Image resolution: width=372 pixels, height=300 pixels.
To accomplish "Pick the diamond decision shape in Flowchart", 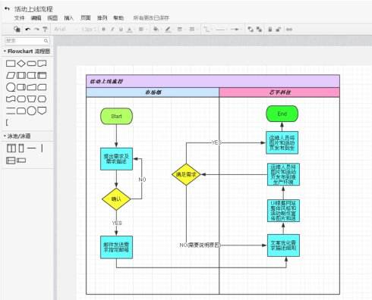I will (x=21, y=63).
